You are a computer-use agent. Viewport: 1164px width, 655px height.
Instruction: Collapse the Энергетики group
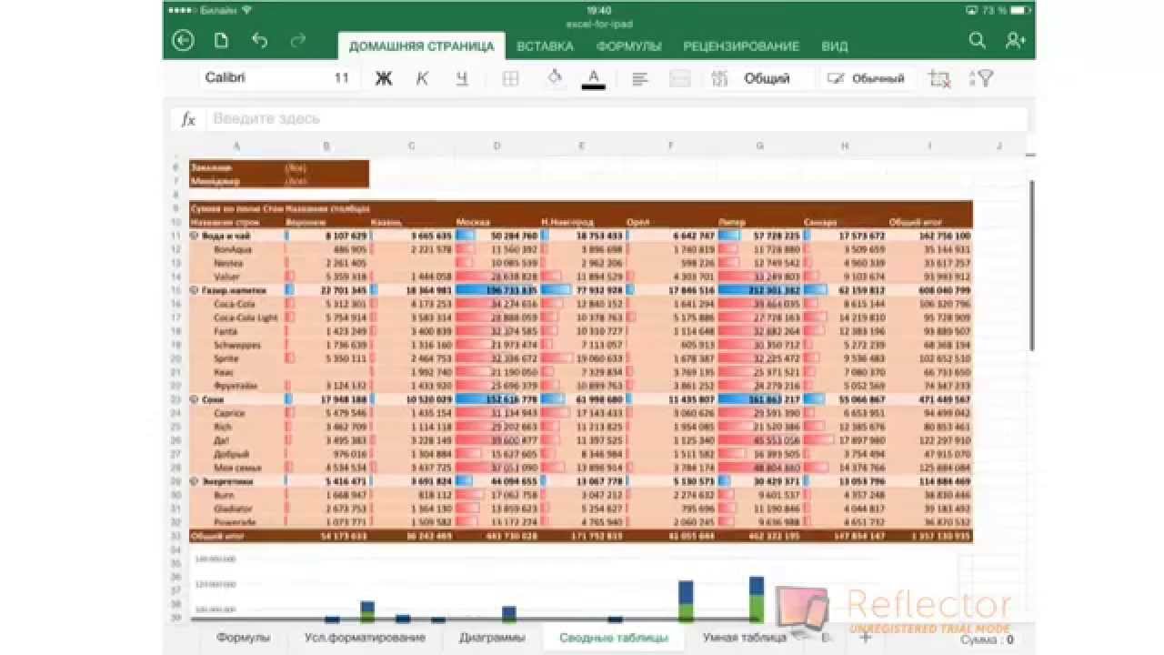[194, 481]
